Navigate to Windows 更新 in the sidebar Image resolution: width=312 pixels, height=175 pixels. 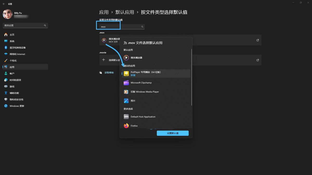pos(17,106)
